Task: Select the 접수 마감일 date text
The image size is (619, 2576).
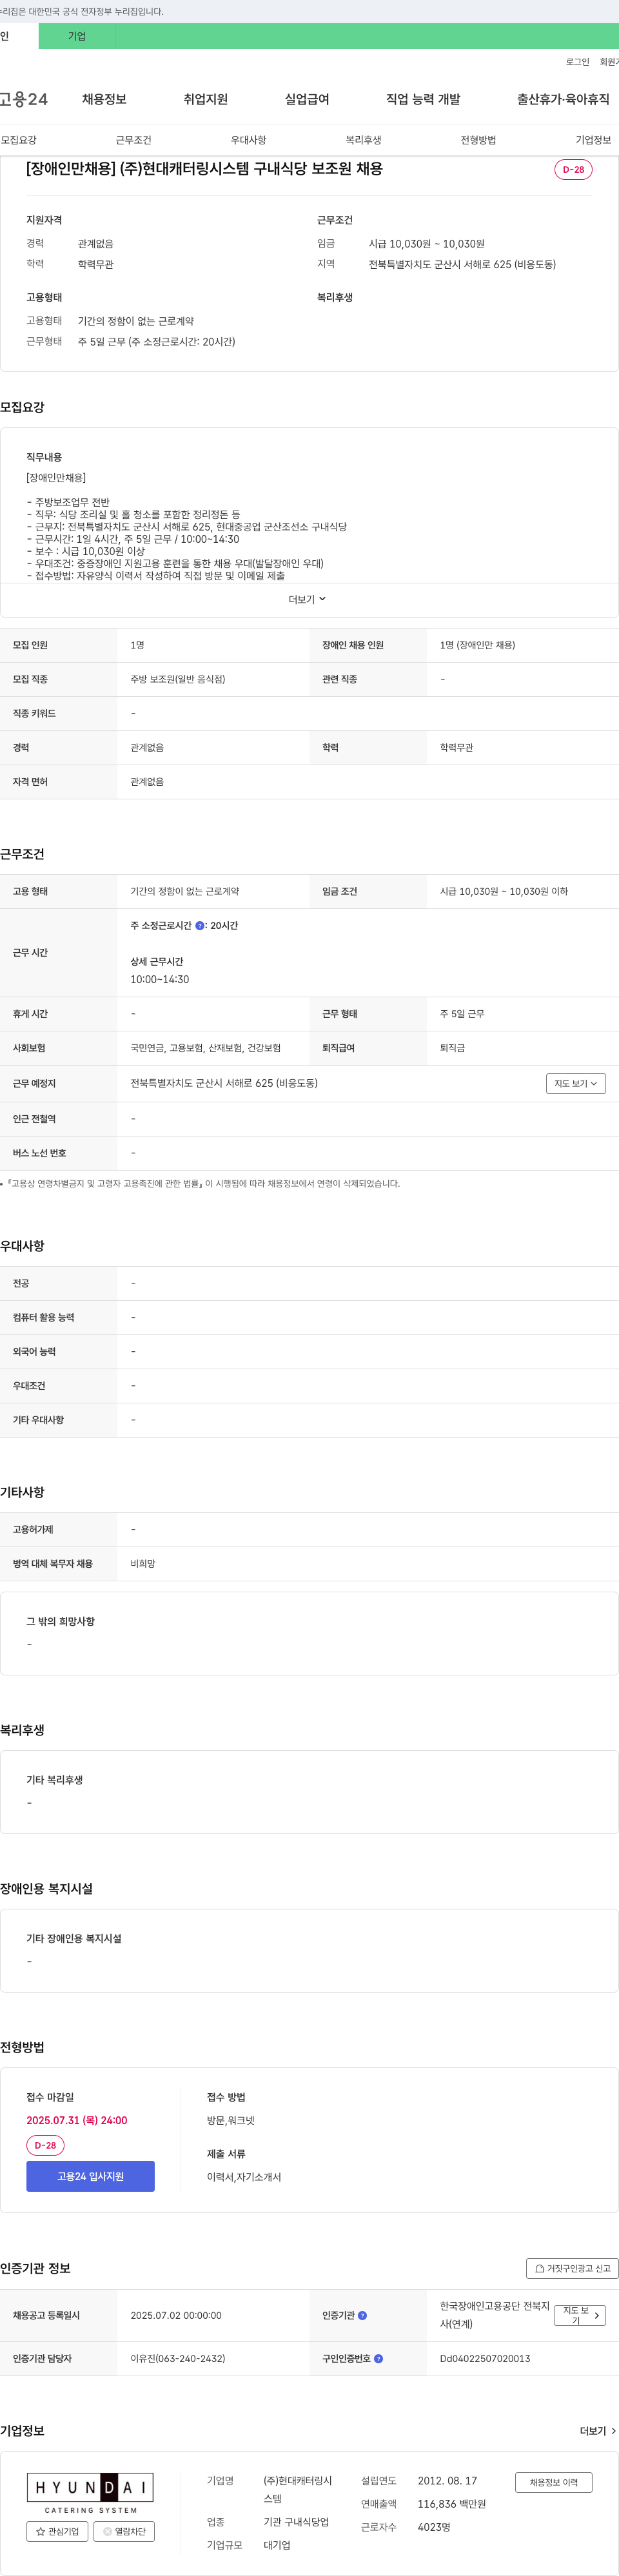Action: coord(77,2120)
